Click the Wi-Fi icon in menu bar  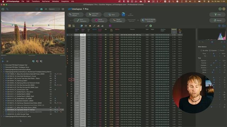coord(204,1)
